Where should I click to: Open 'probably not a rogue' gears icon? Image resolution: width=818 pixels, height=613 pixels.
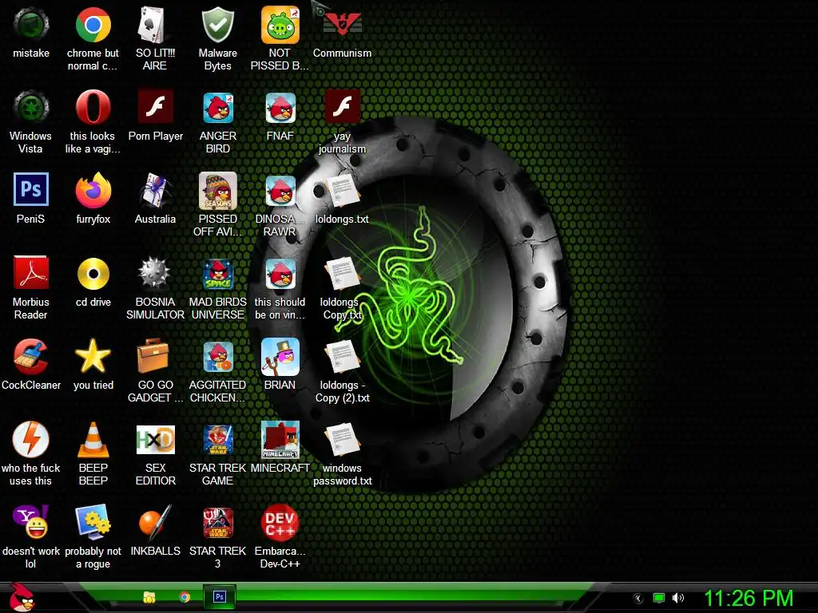(93, 522)
